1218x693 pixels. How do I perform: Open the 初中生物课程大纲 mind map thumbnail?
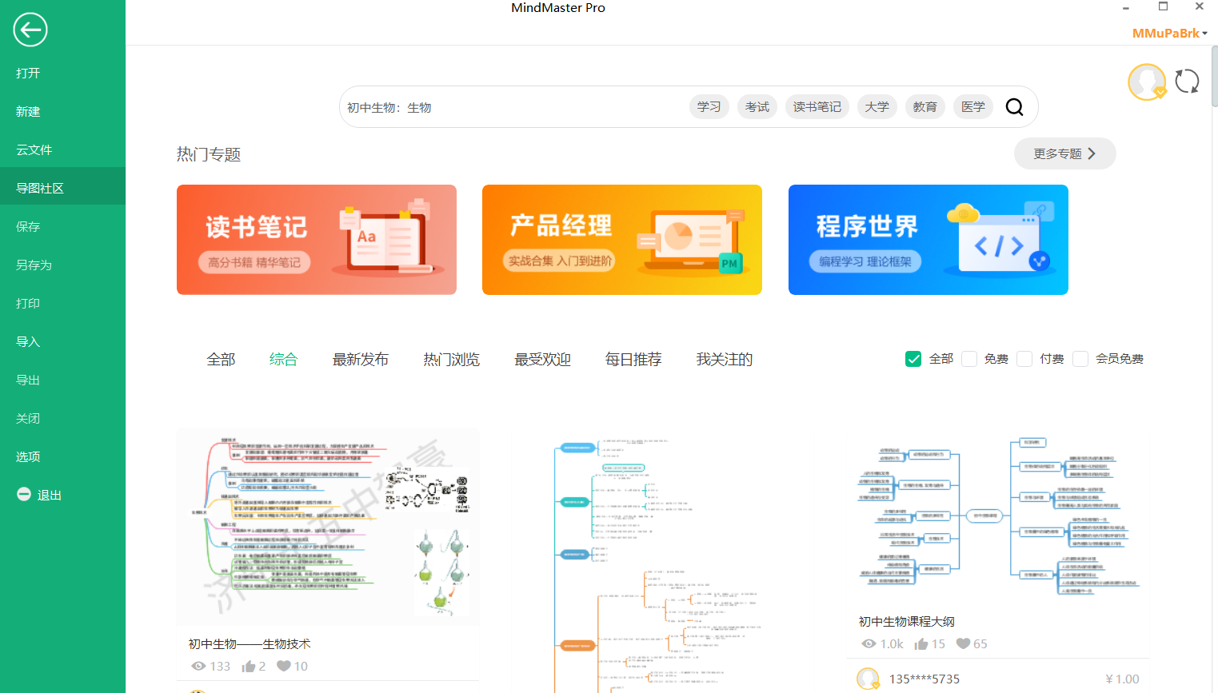click(998, 516)
